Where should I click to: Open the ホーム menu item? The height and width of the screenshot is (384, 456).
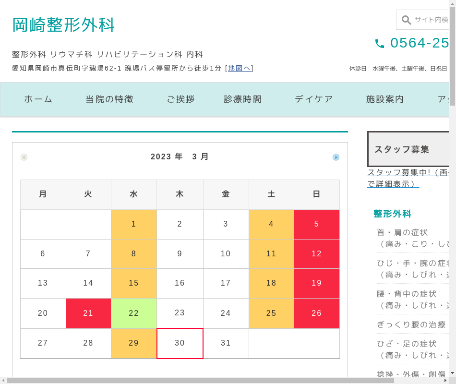point(38,99)
